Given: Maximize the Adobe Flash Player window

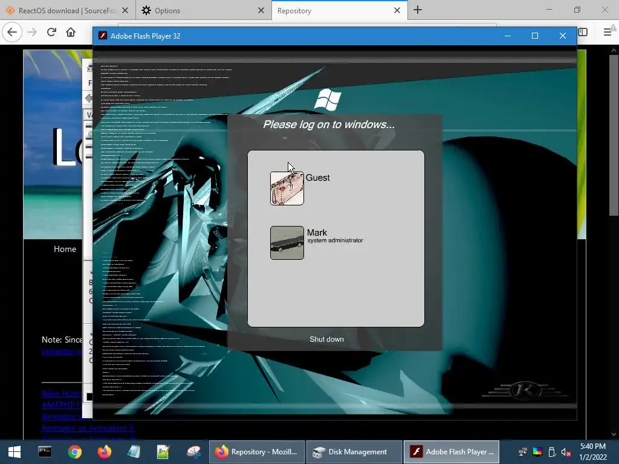Looking at the screenshot, I should (535, 36).
